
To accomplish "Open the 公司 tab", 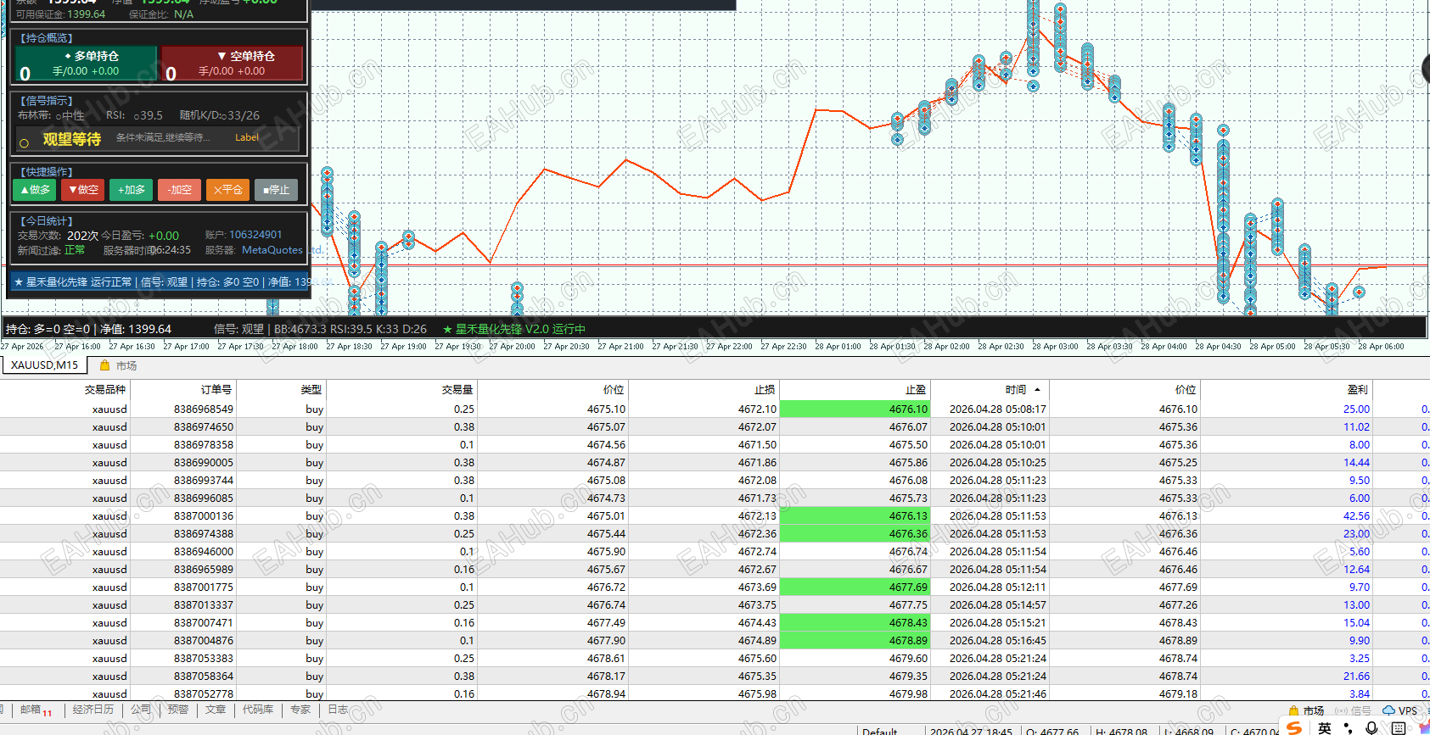I will (x=141, y=710).
